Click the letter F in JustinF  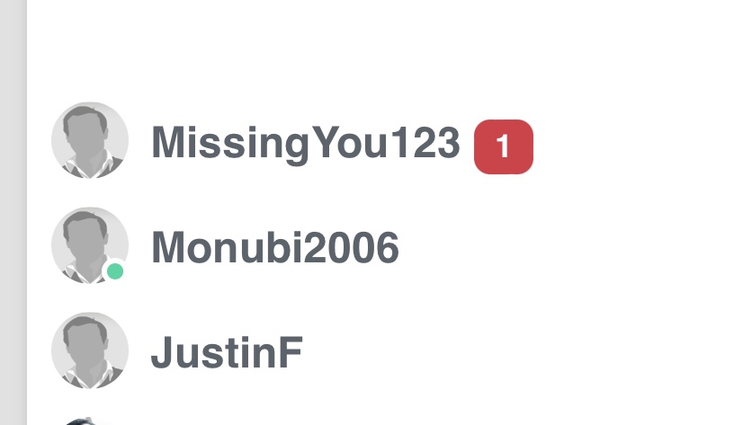[x=289, y=352]
